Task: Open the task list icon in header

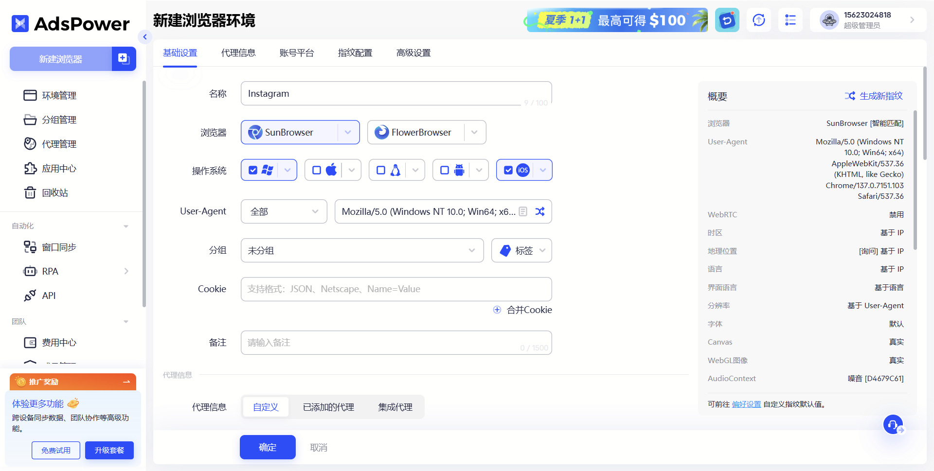Action: tap(790, 20)
